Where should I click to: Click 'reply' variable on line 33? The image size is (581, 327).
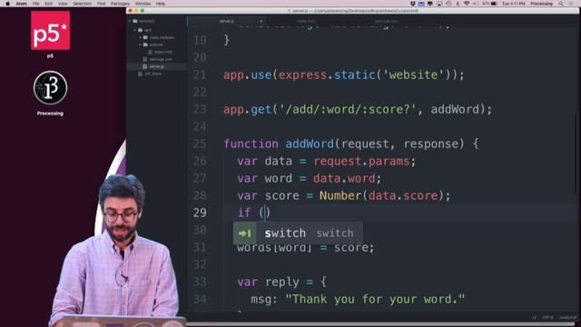282,282
